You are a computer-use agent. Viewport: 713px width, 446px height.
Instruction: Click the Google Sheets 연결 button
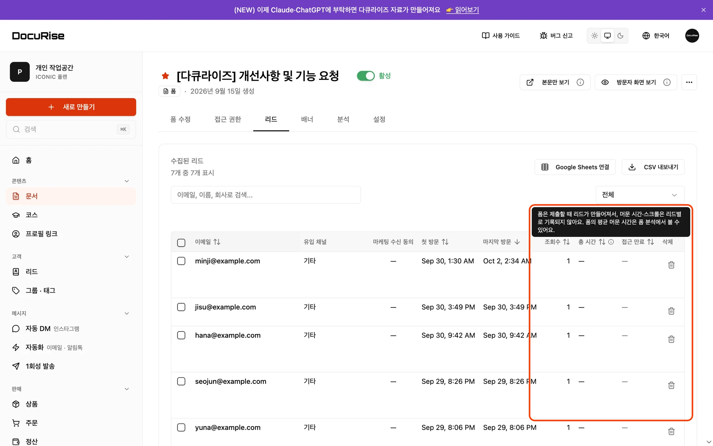pyautogui.click(x=575, y=167)
